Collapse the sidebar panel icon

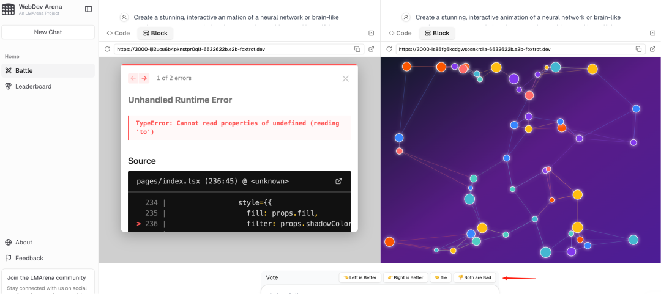point(89,9)
